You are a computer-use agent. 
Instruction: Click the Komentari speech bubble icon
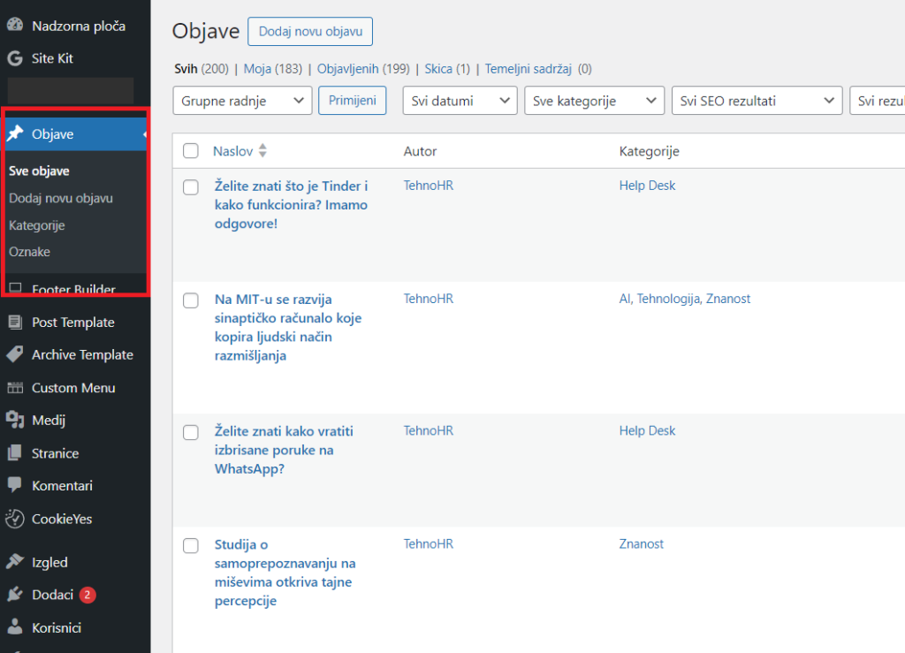(x=14, y=485)
